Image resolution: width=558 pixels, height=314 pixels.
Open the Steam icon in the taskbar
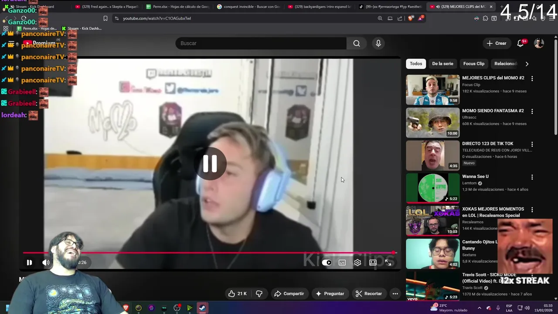[202, 308]
